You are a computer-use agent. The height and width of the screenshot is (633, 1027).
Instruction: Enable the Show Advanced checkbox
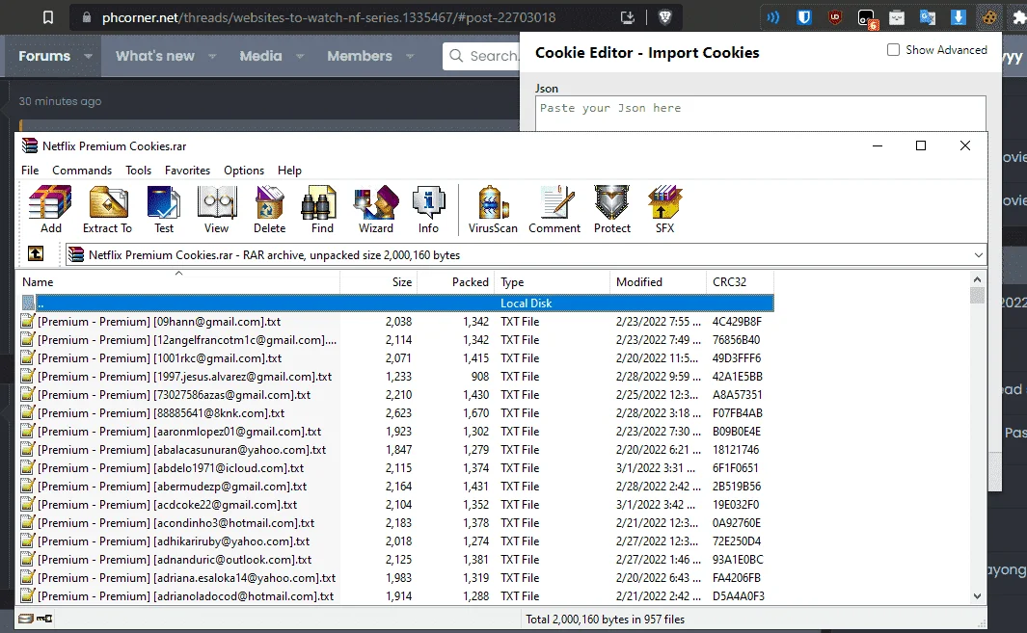pyautogui.click(x=893, y=50)
